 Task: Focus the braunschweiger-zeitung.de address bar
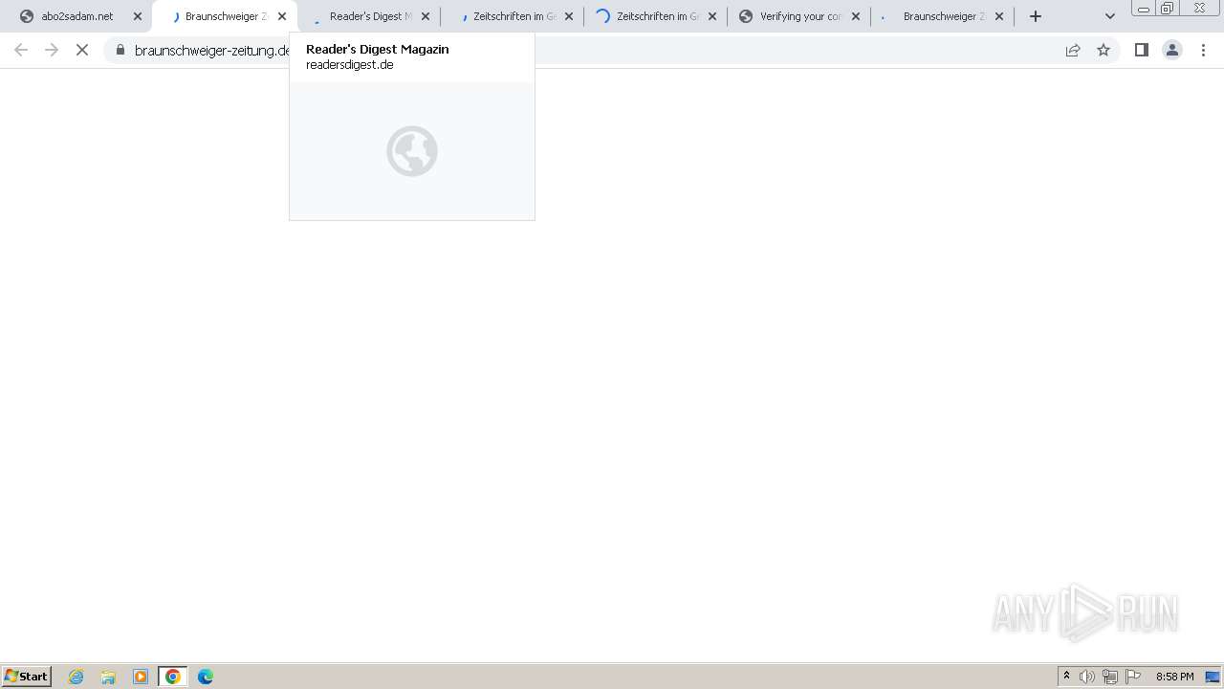click(x=612, y=50)
